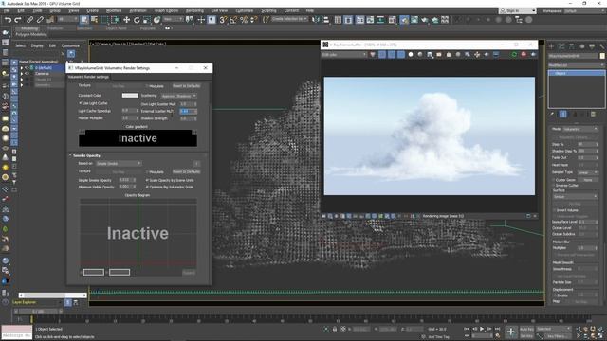Viewport: 607px width, 341px height.
Task: Open Customize menu in Scene Explorer
Action: coord(70,45)
